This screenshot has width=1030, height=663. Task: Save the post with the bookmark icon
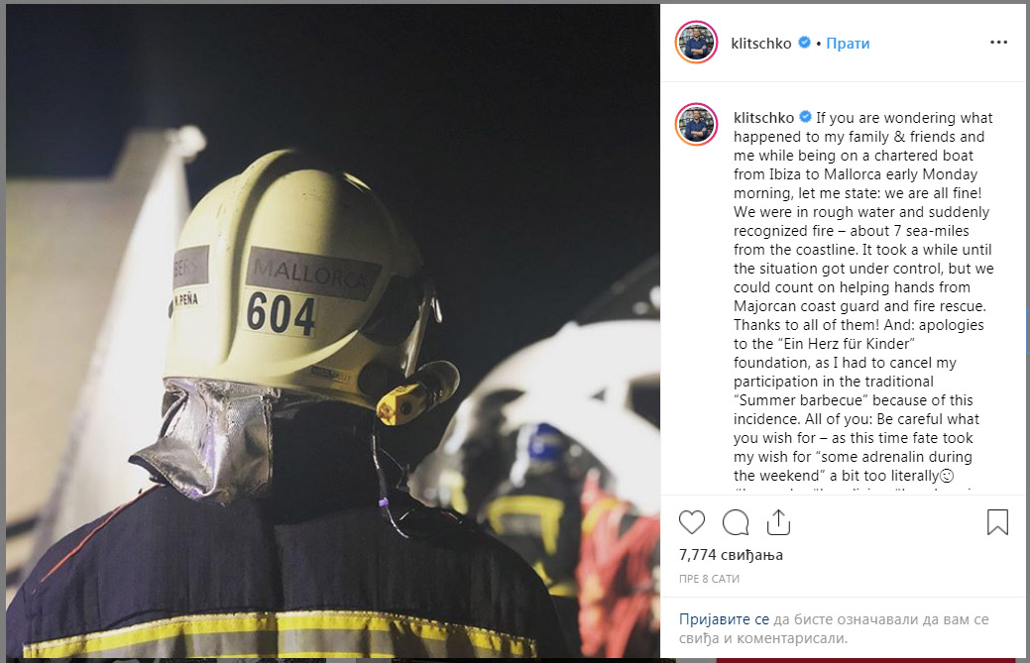pos(997,522)
